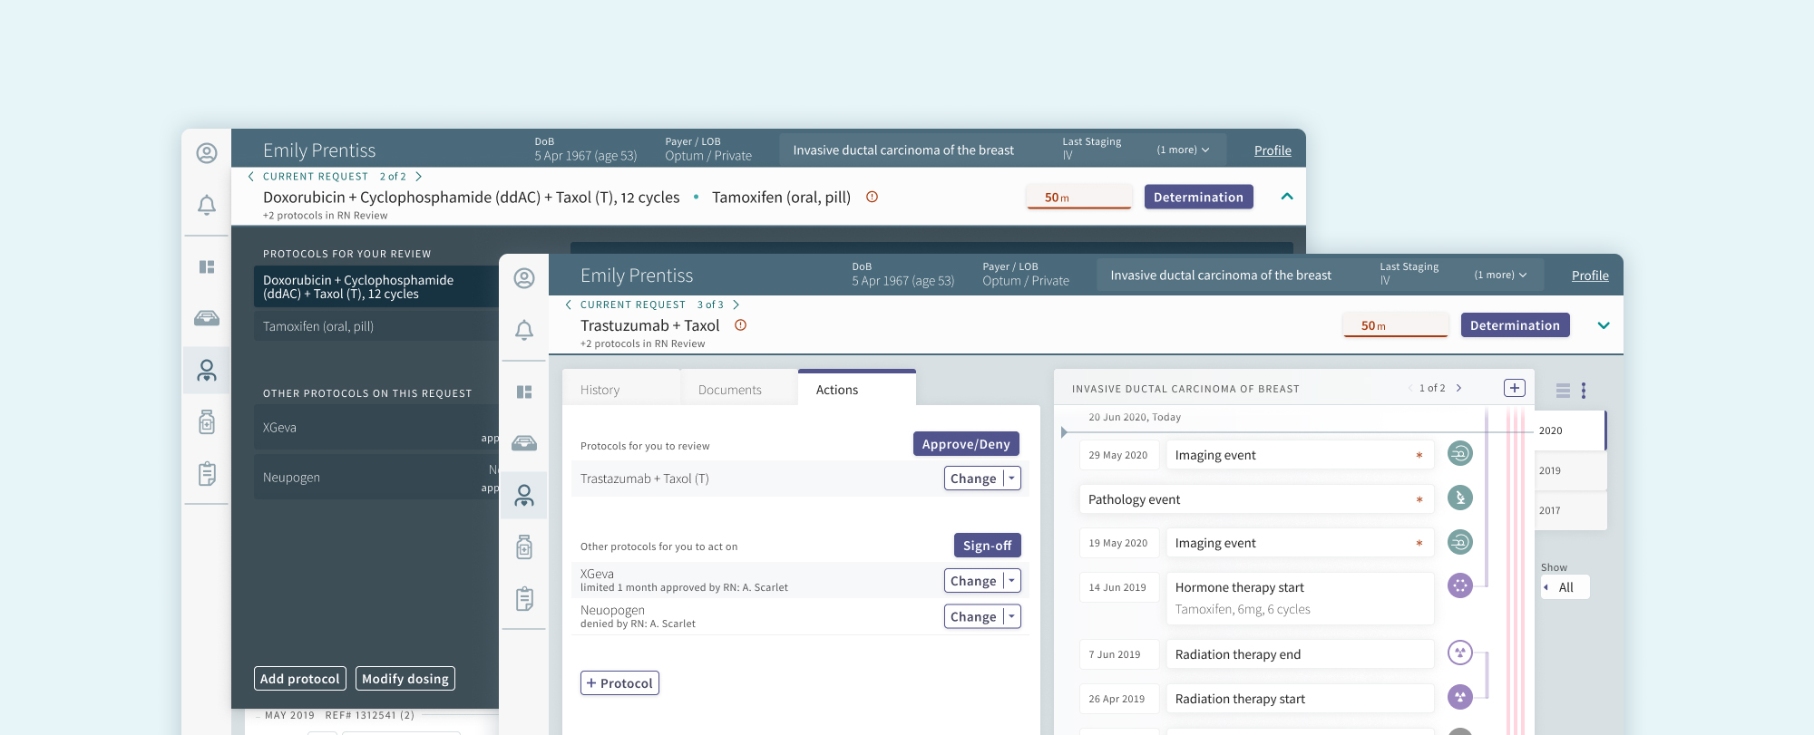Viewport: 1814px width, 735px height.
Task: Expand the request header chevron beside front Determination
Action: pyautogui.click(x=1603, y=325)
